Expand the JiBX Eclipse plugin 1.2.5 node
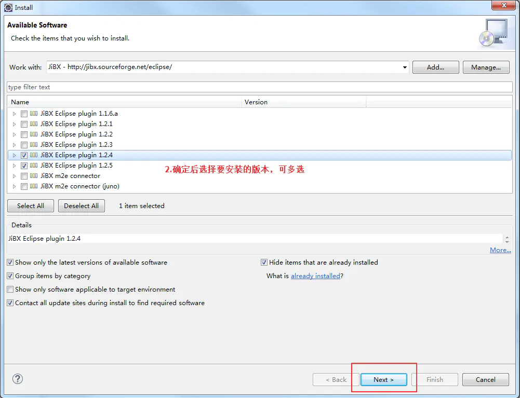520x398 pixels. click(x=14, y=166)
